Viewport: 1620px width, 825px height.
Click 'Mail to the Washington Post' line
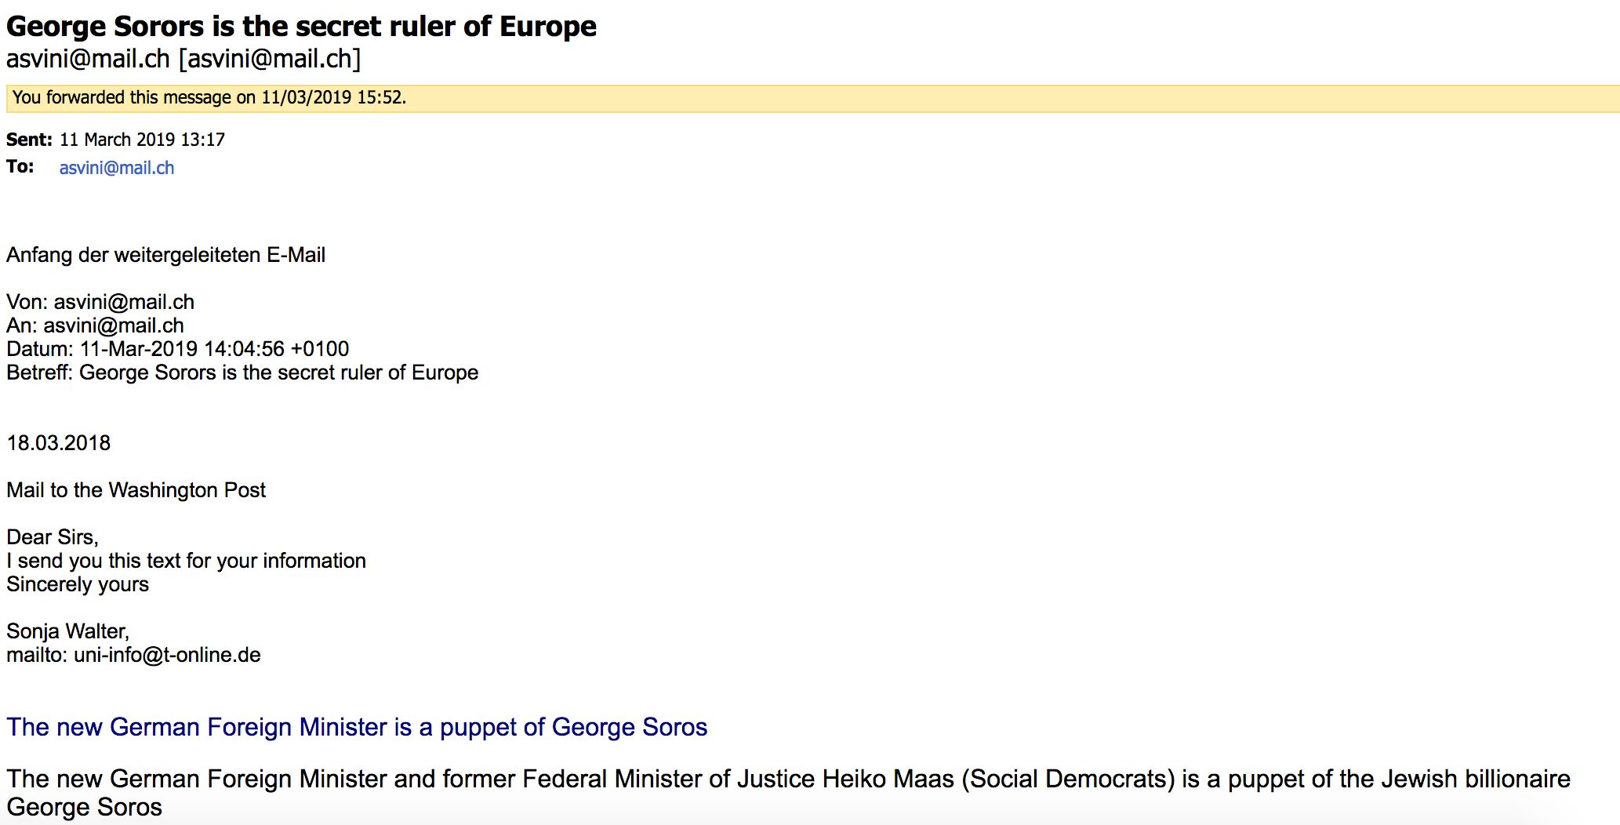pos(136,490)
